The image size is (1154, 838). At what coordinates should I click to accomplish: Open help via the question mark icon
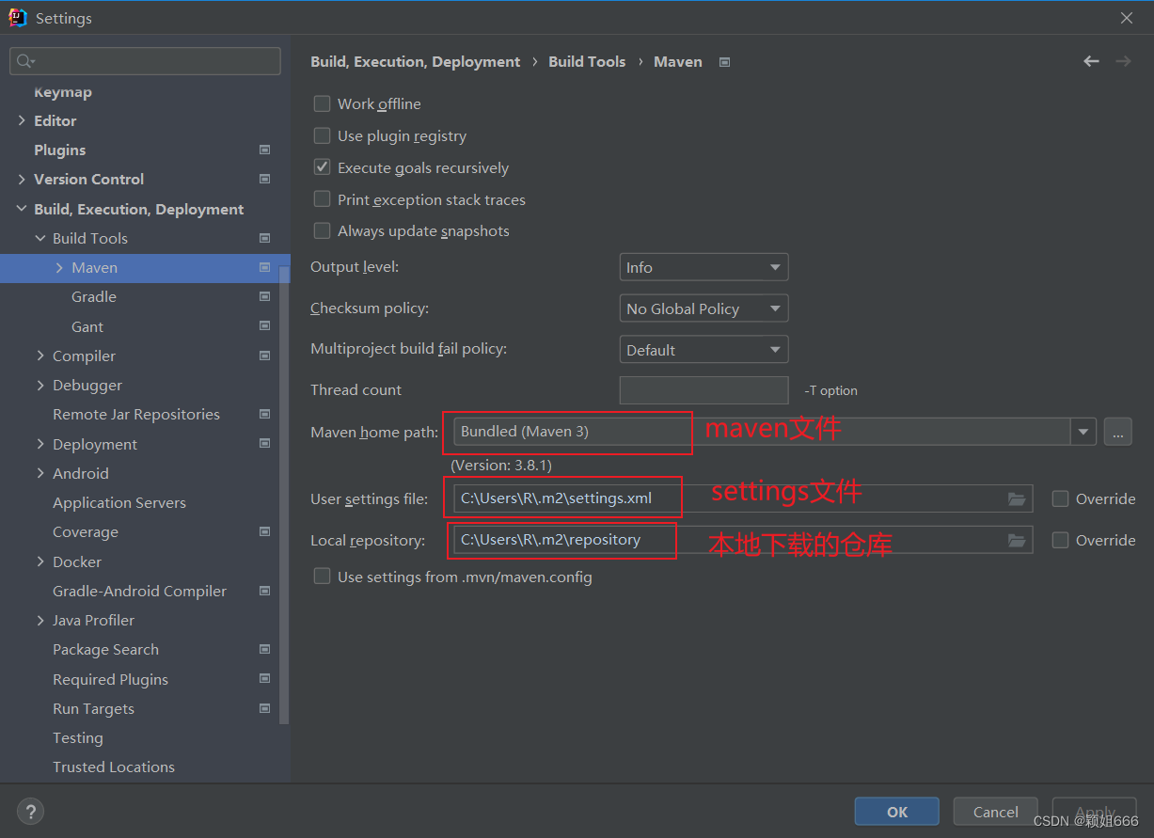click(x=30, y=811)
